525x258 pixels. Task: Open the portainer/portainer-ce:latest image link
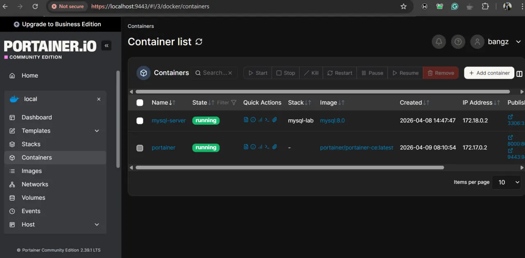click(x=356, y=148)
